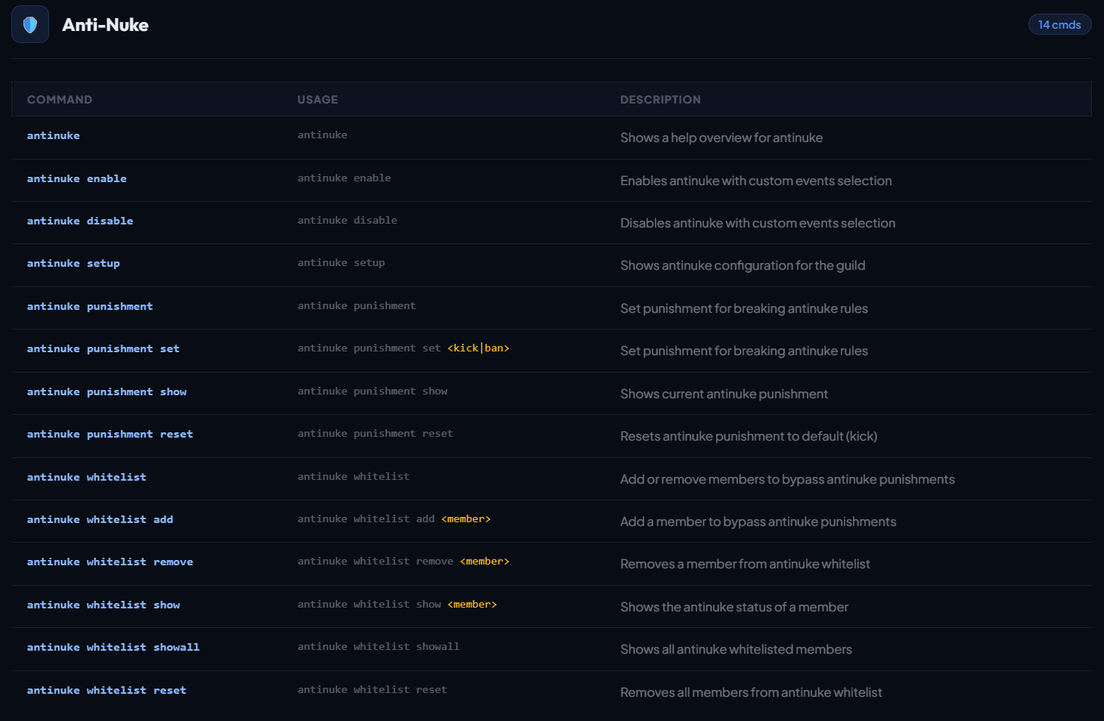Click antinuke whitelist remove command name
The width and height of the screenshot is (1104, 721).
tap(110, 562)
